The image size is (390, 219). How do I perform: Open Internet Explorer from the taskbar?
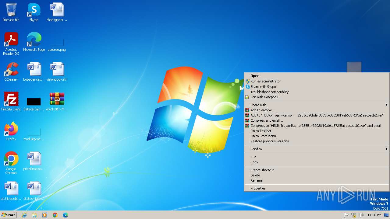24,215
